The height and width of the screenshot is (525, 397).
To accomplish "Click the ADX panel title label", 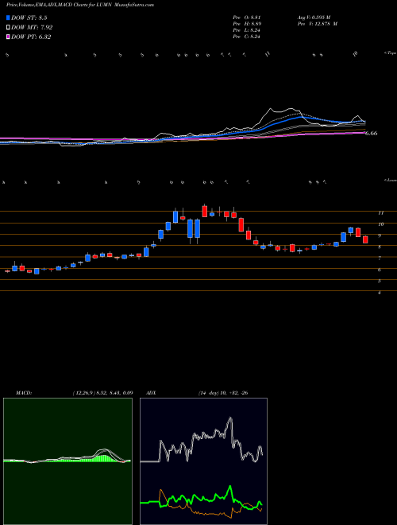I will coord(151,393).
